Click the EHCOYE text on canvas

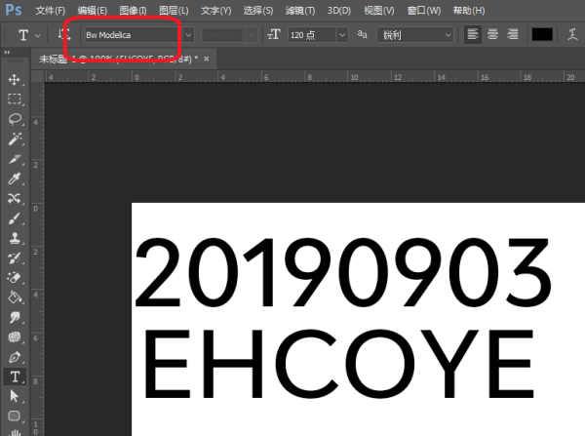click(x=338, y=364)
